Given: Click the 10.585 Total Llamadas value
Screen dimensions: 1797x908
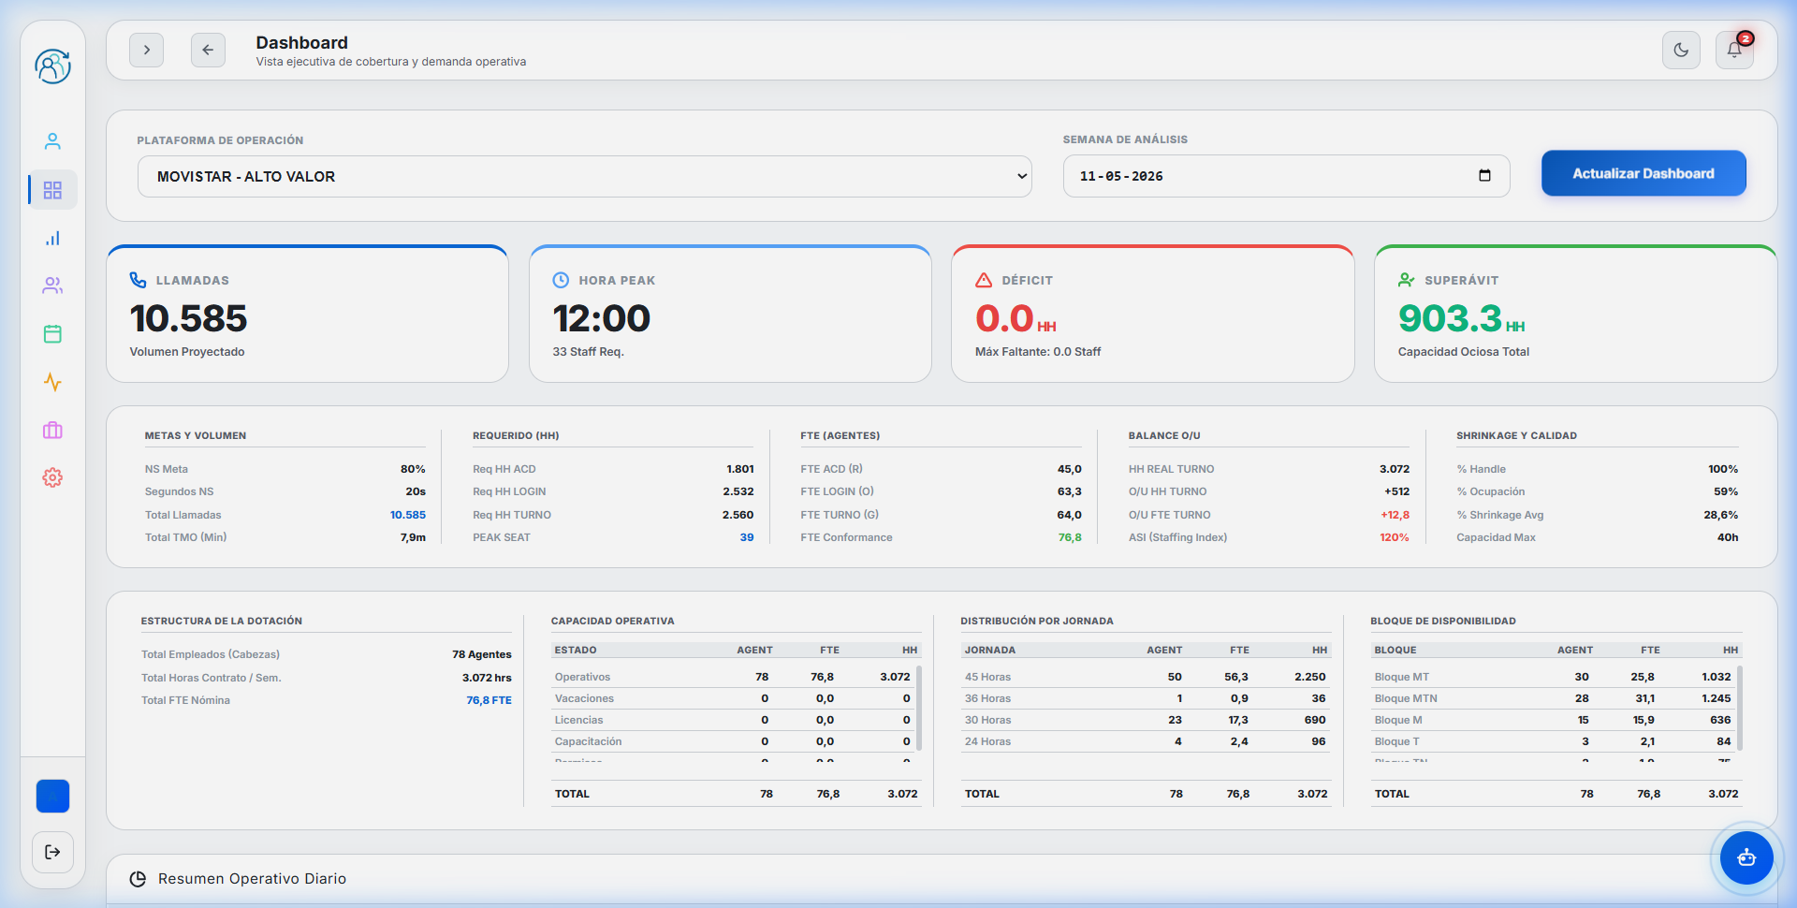Looking at the screenshot, I should coord(408,515).
